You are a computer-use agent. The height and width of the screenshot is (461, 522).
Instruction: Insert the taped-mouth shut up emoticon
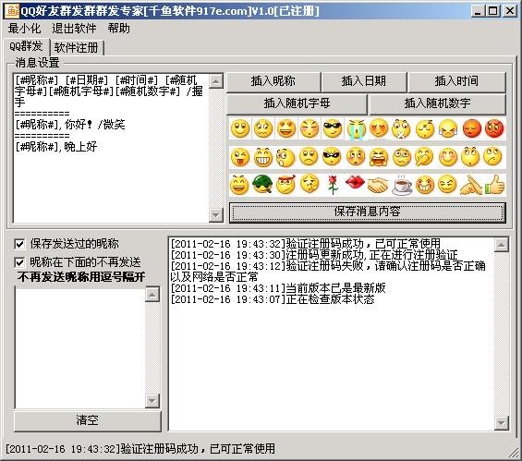[x=402, y=128]
